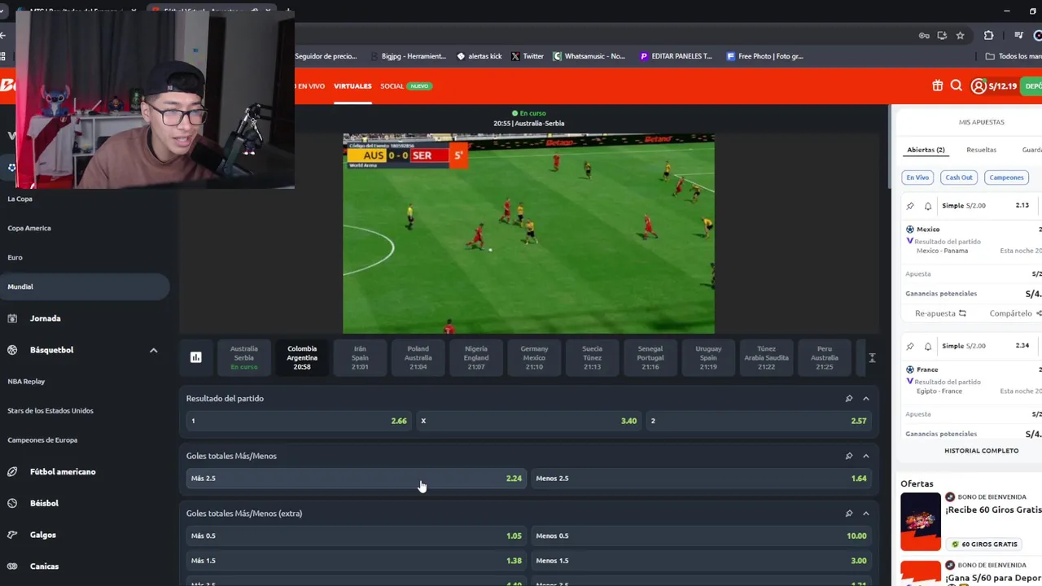Collapse the Goles totales Más/Menos market
This screenshot has height=586, width=1042.
[x=866, y=456]
